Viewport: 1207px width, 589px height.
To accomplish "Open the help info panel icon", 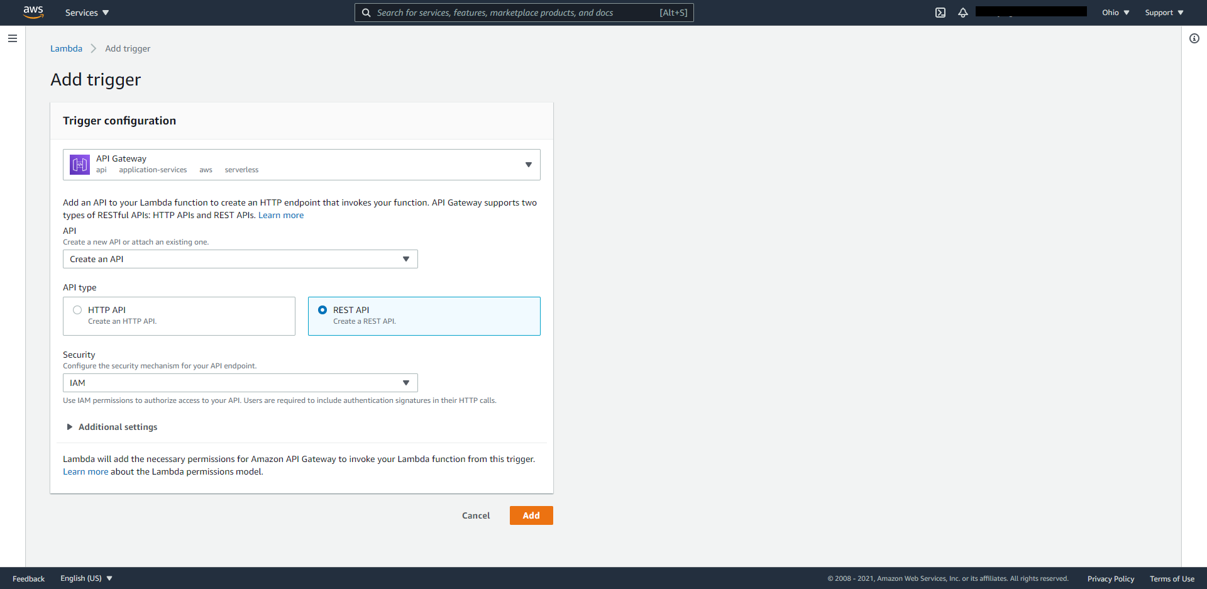I will [1194, 38].
